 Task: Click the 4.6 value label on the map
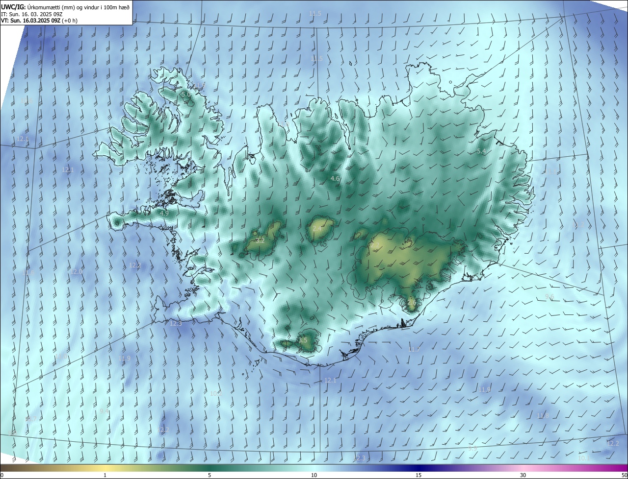(x=336, y=179)
